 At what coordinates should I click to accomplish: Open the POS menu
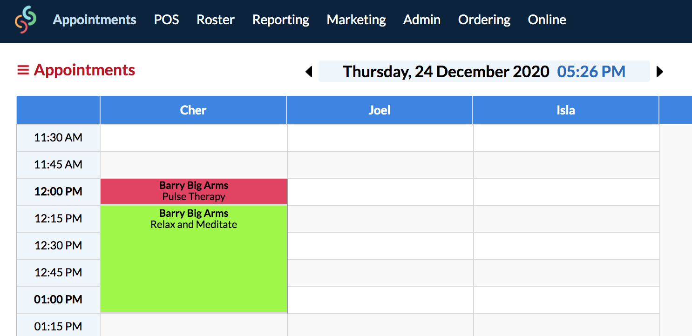tap(166, 20)
